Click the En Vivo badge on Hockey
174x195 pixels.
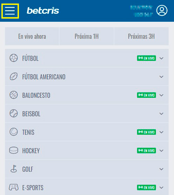pos(146,150)
